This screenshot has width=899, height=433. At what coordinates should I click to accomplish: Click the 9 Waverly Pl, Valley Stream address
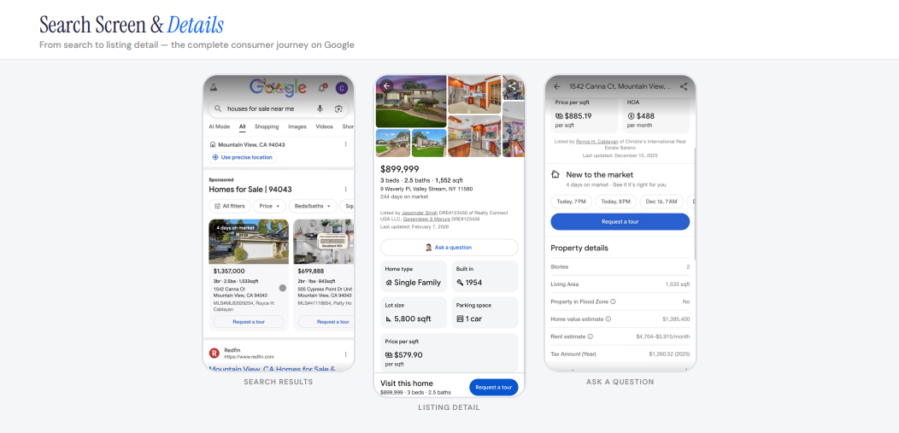point(426,189)
